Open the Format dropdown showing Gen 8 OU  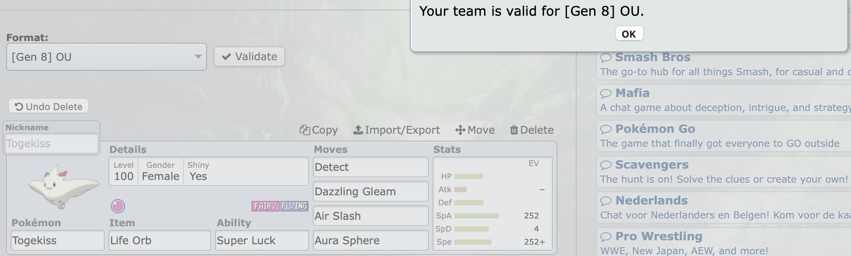click(x=107, y=57)
